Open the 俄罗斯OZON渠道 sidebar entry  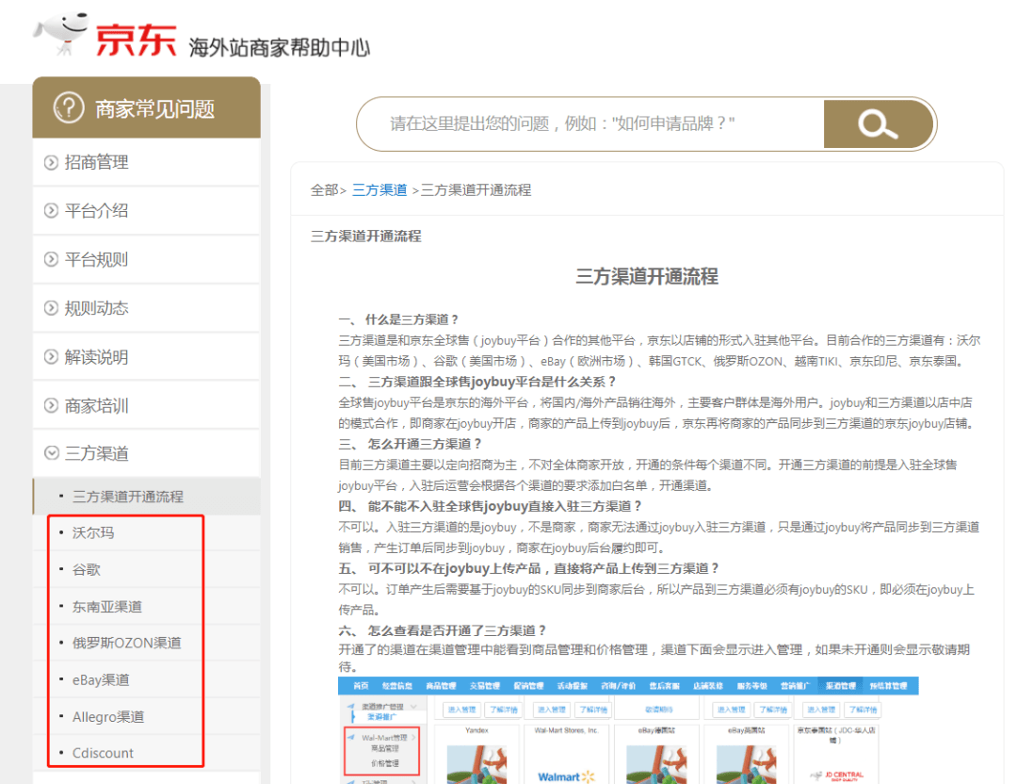[147, 644]
